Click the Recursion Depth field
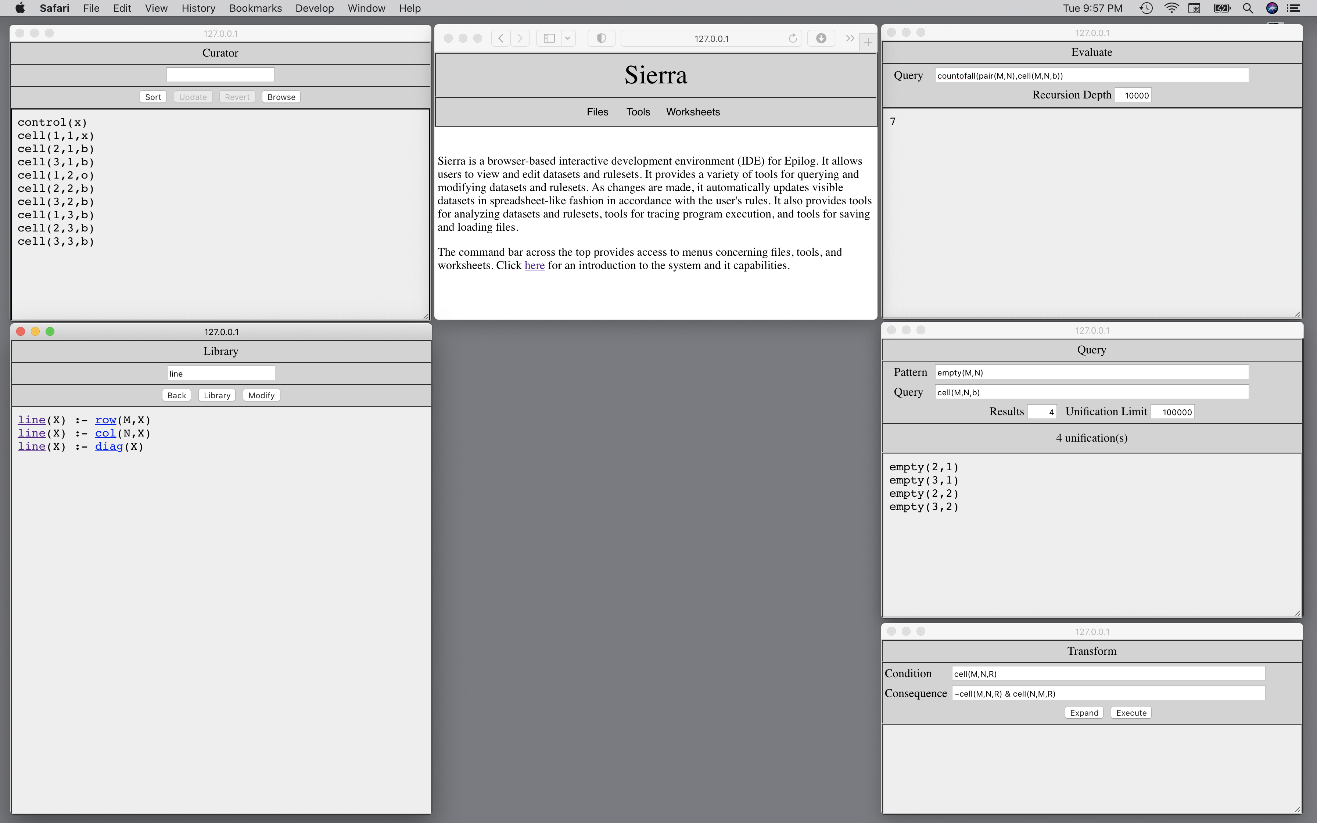 tap(1133, 95)
